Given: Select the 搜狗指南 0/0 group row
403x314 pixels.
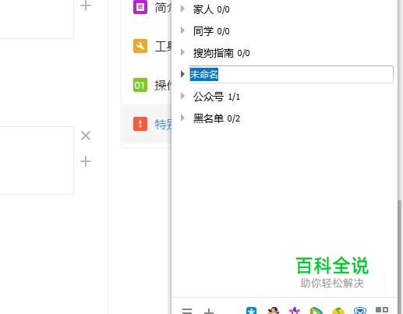Looking at the screenshot, I should 285,53.
